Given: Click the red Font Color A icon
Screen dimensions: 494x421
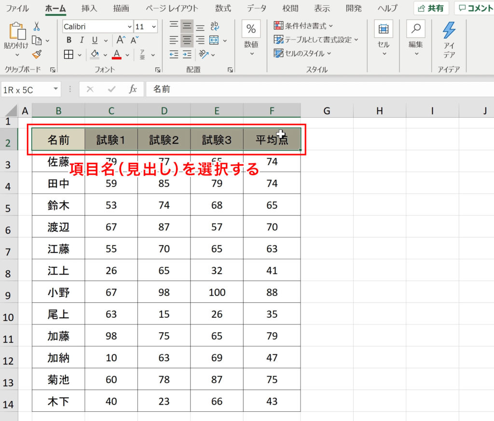Looking at the screenshot, I should click(x=117, y=54).
